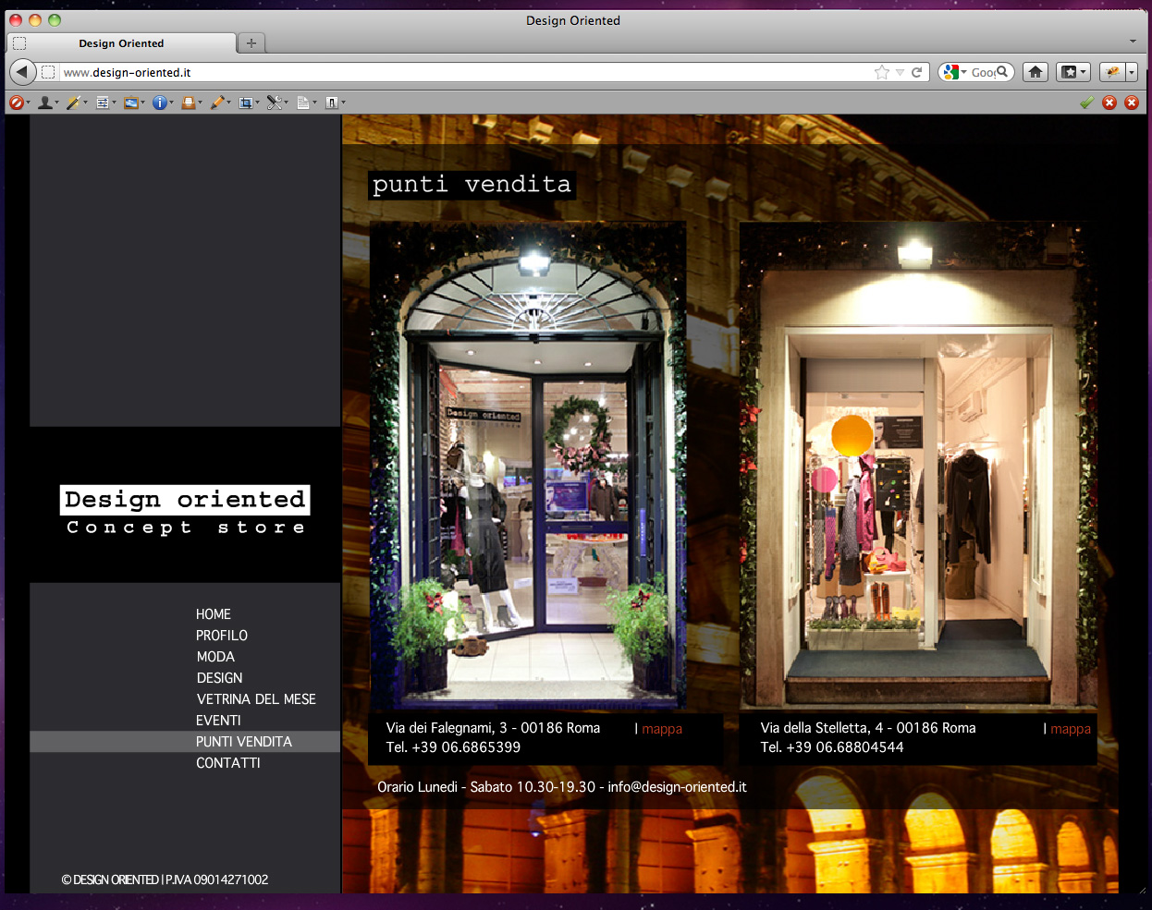
Task: Open VETRINA DEL MESE from the site menu
Action: click(256, 699)
